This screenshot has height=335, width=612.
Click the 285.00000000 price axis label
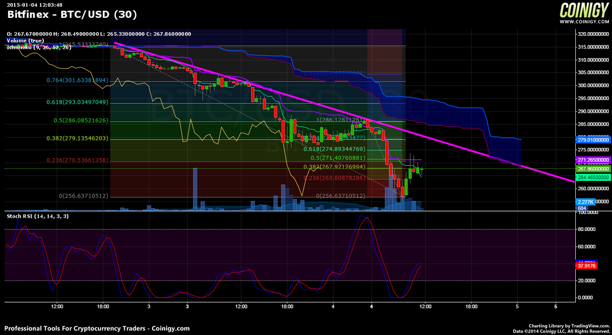[594, 124]
